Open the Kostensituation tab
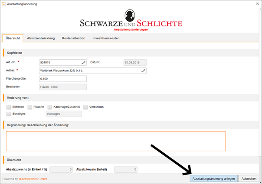The width and height of the screenshot is (262, 184). [x=73, y=38]
